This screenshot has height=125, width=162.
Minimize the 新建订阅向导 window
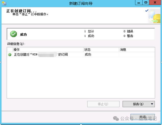(139, 3)
